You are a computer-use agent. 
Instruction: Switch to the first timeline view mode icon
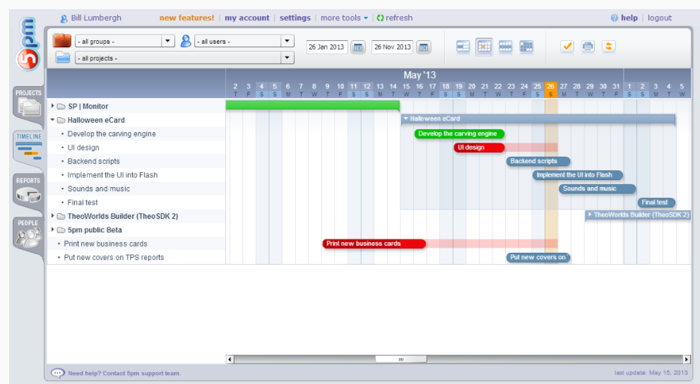point(463,47)
